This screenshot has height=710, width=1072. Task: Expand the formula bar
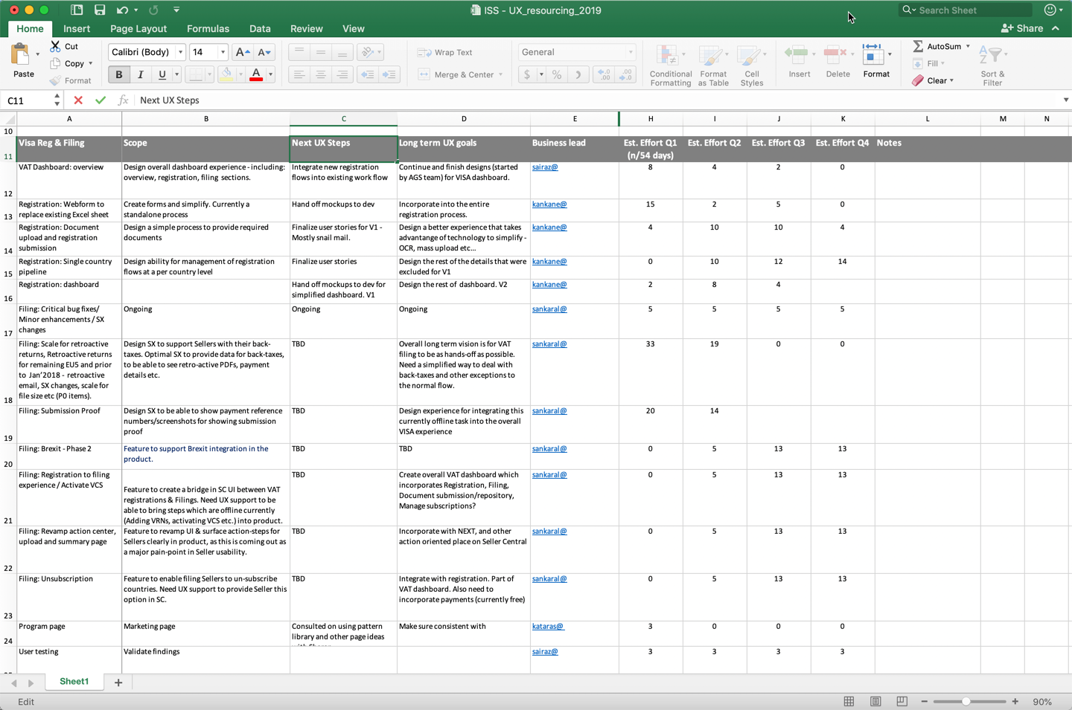(x=1066, y=100)
